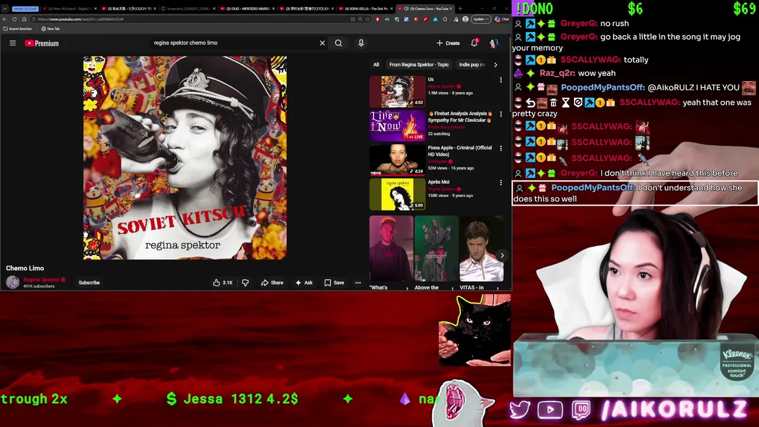Open YouTube notifications bell

[474, 43]
